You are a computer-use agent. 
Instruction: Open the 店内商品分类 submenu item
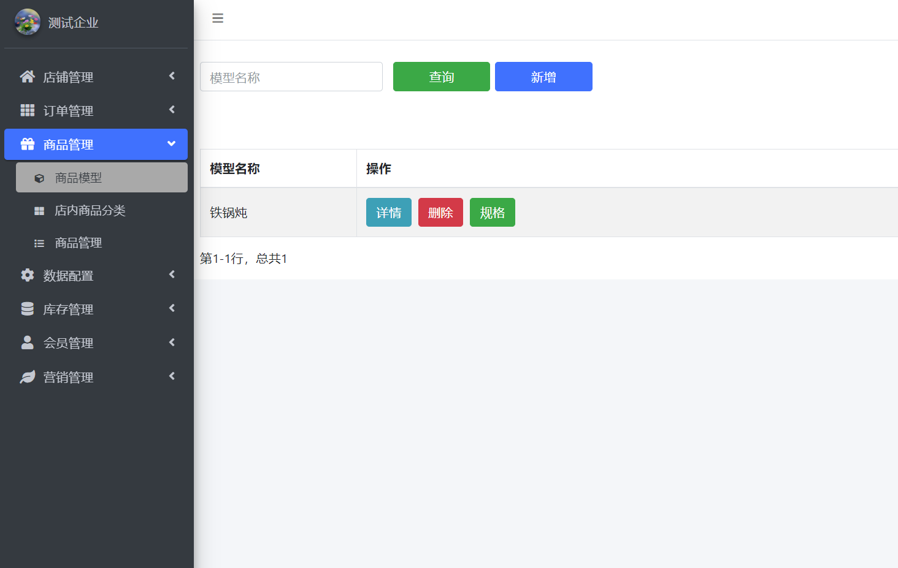90,211
